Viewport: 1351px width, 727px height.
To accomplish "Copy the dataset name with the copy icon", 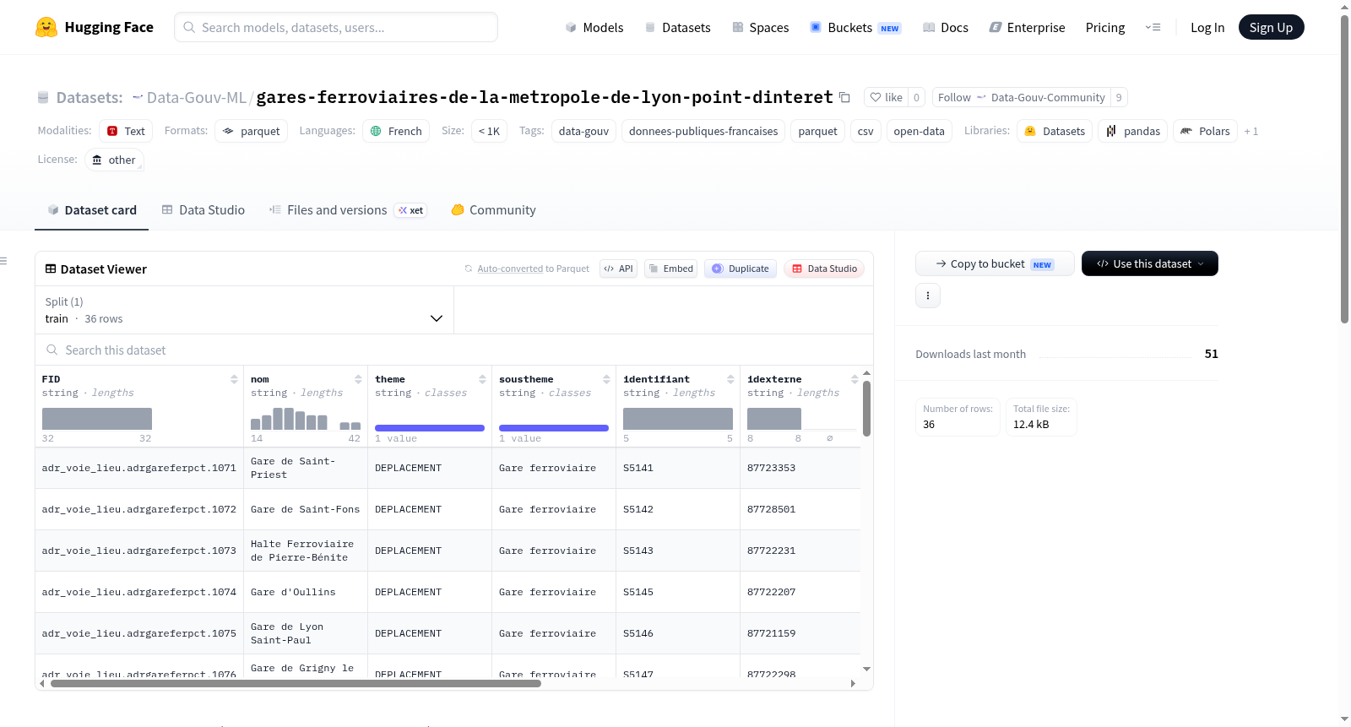I will [844, 97].
